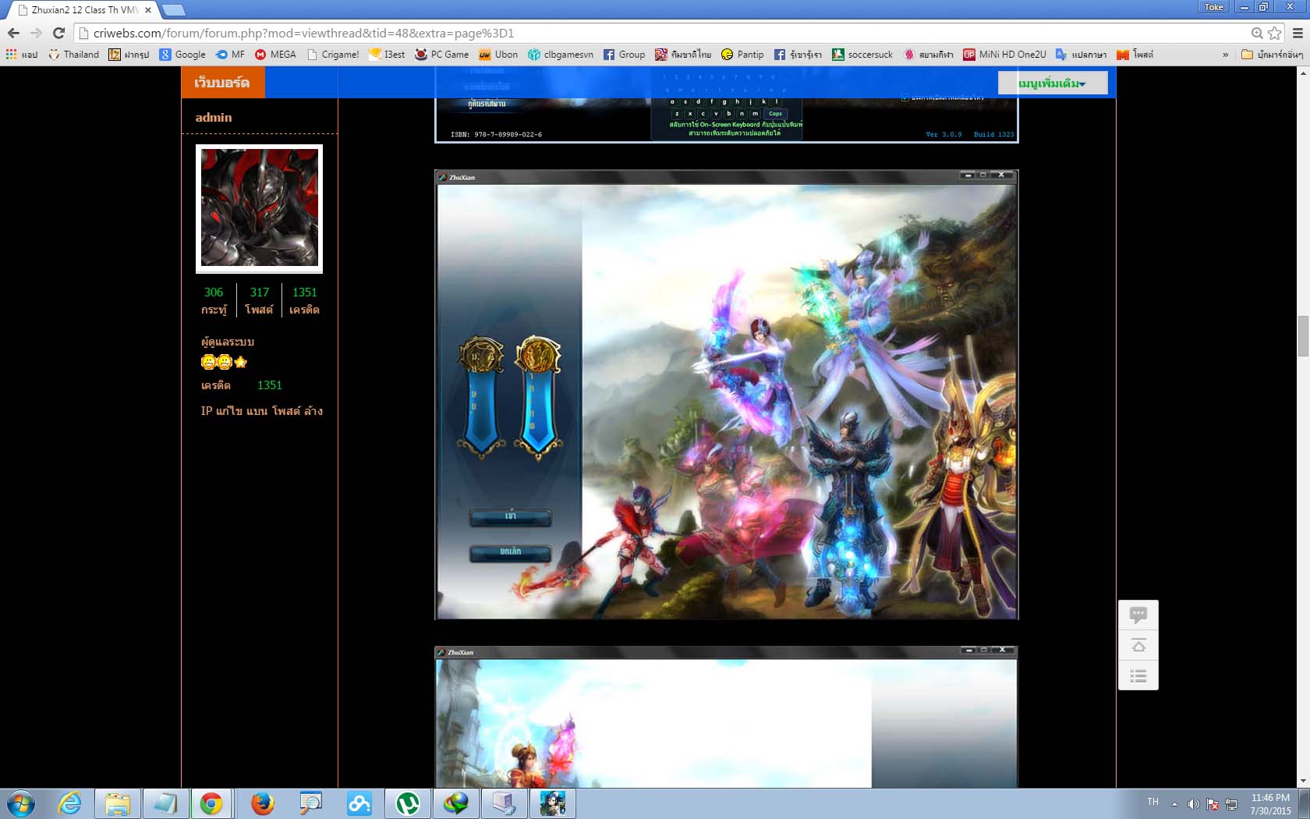Click the แบน ban link under admin
This screenshot has width=1310, height=819.
[257, 411]
